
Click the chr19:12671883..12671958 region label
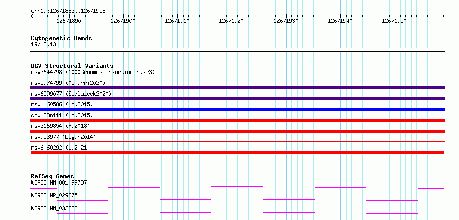(68, 11)
